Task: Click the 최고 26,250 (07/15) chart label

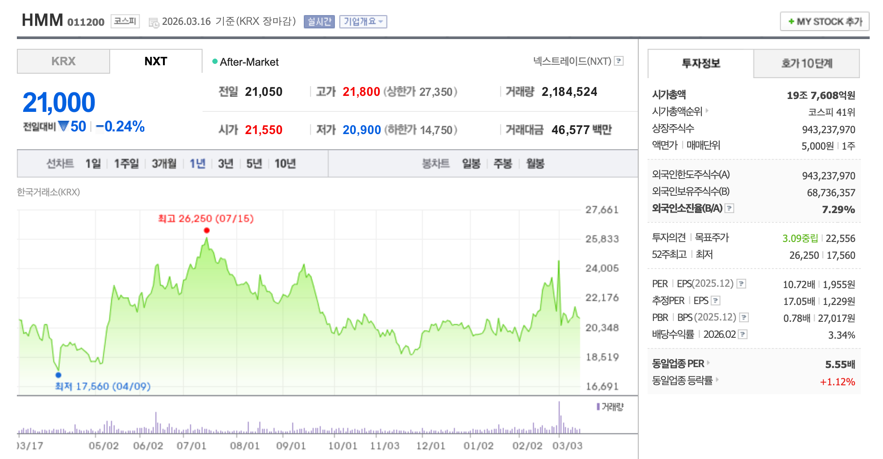Action: pos(206,218)
